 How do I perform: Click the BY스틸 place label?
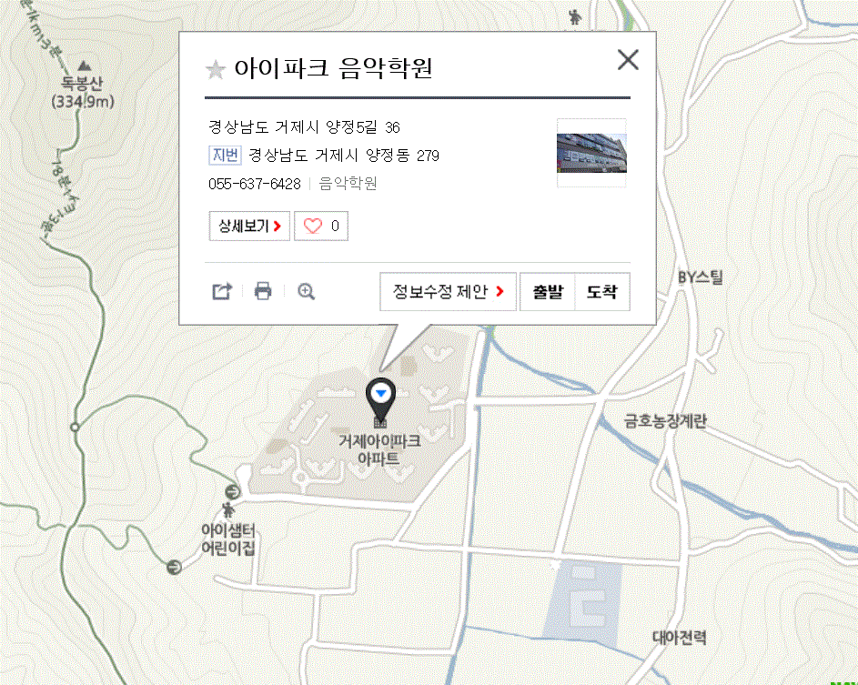pos(701,277)
